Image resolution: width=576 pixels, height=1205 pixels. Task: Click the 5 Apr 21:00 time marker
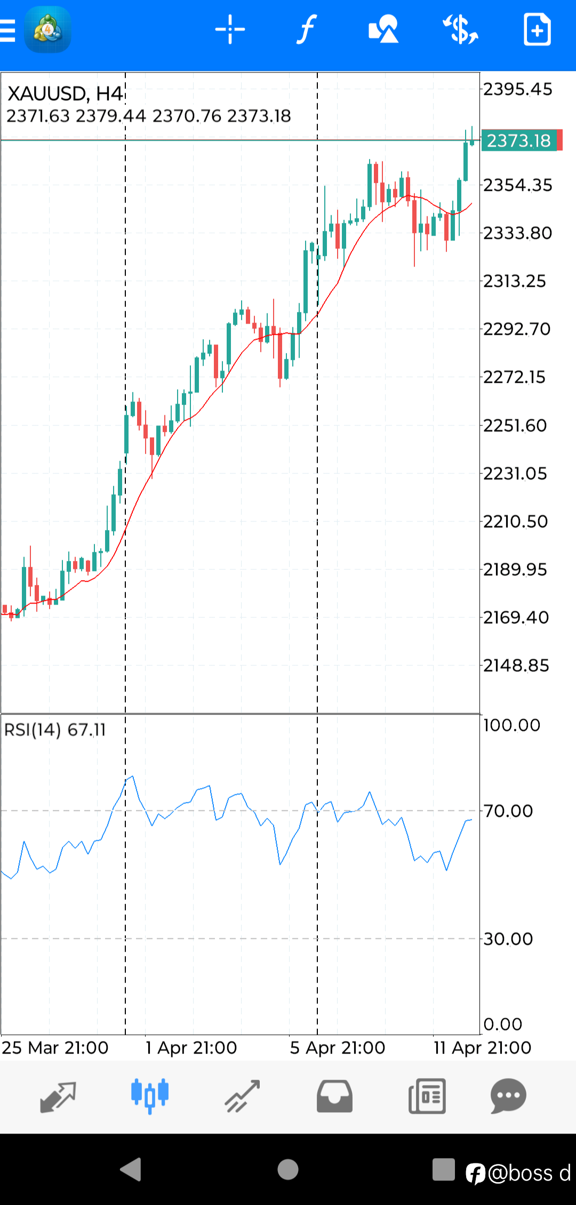337,1048
